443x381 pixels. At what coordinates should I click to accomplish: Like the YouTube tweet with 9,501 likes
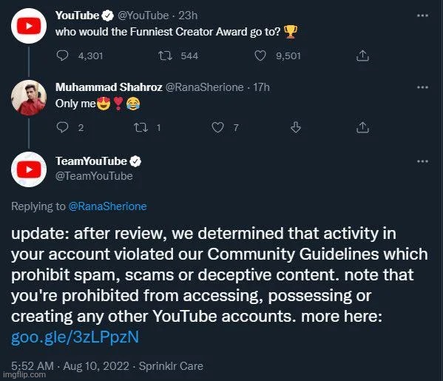coord(260,55)
